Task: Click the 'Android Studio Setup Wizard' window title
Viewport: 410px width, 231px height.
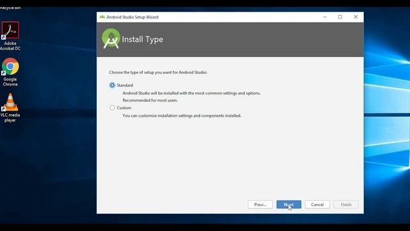Action: [x=133, y=17]
